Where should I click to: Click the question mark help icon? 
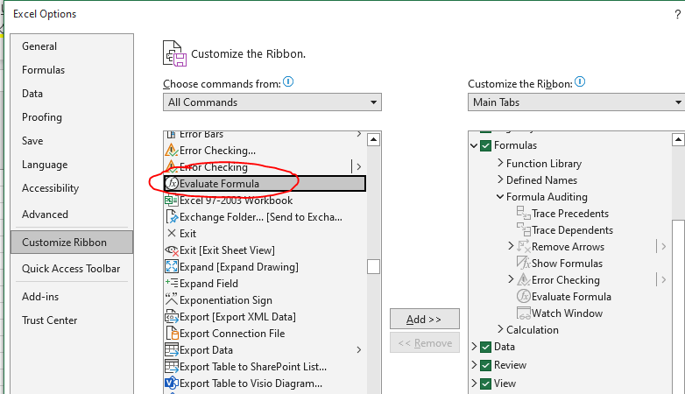678,14
